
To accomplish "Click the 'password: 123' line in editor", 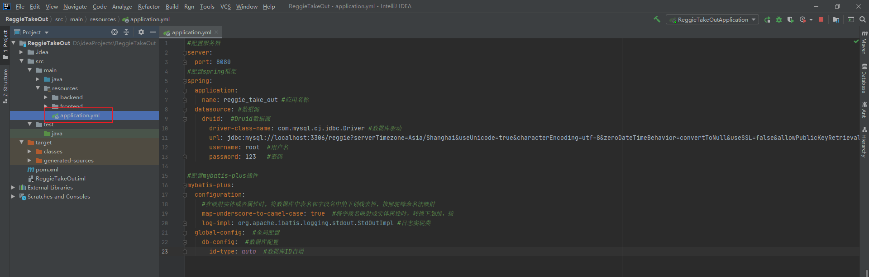I will [x=232, y=157].
